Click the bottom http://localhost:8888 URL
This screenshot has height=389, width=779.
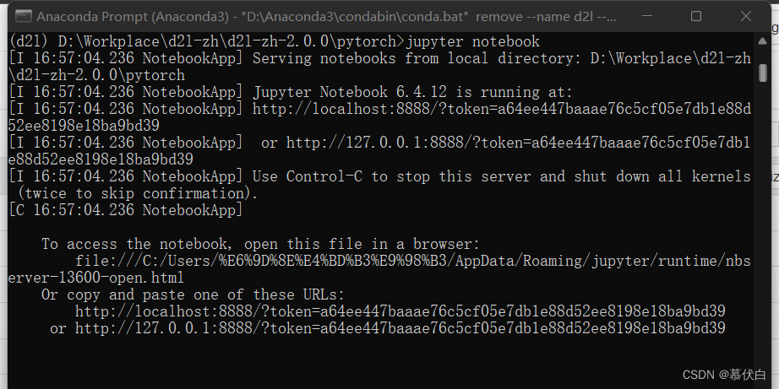[400, 311]
